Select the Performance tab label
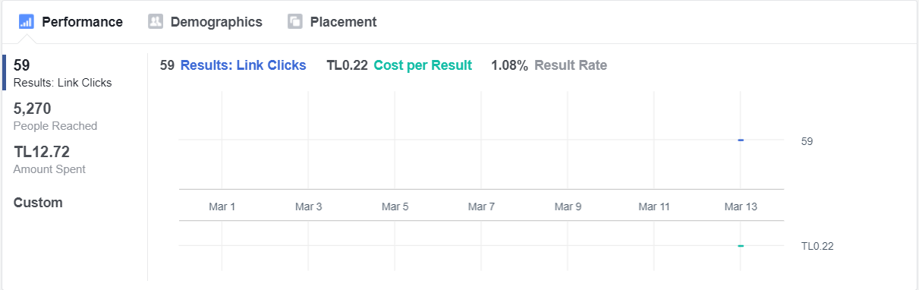 [82, 22]
